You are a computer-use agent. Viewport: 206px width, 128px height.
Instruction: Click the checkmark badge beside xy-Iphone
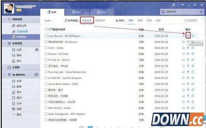(36, 75)
